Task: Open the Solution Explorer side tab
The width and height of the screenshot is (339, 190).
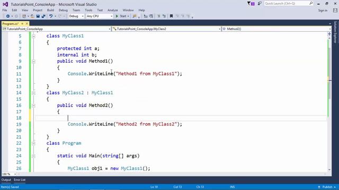Action: point(335,32)
